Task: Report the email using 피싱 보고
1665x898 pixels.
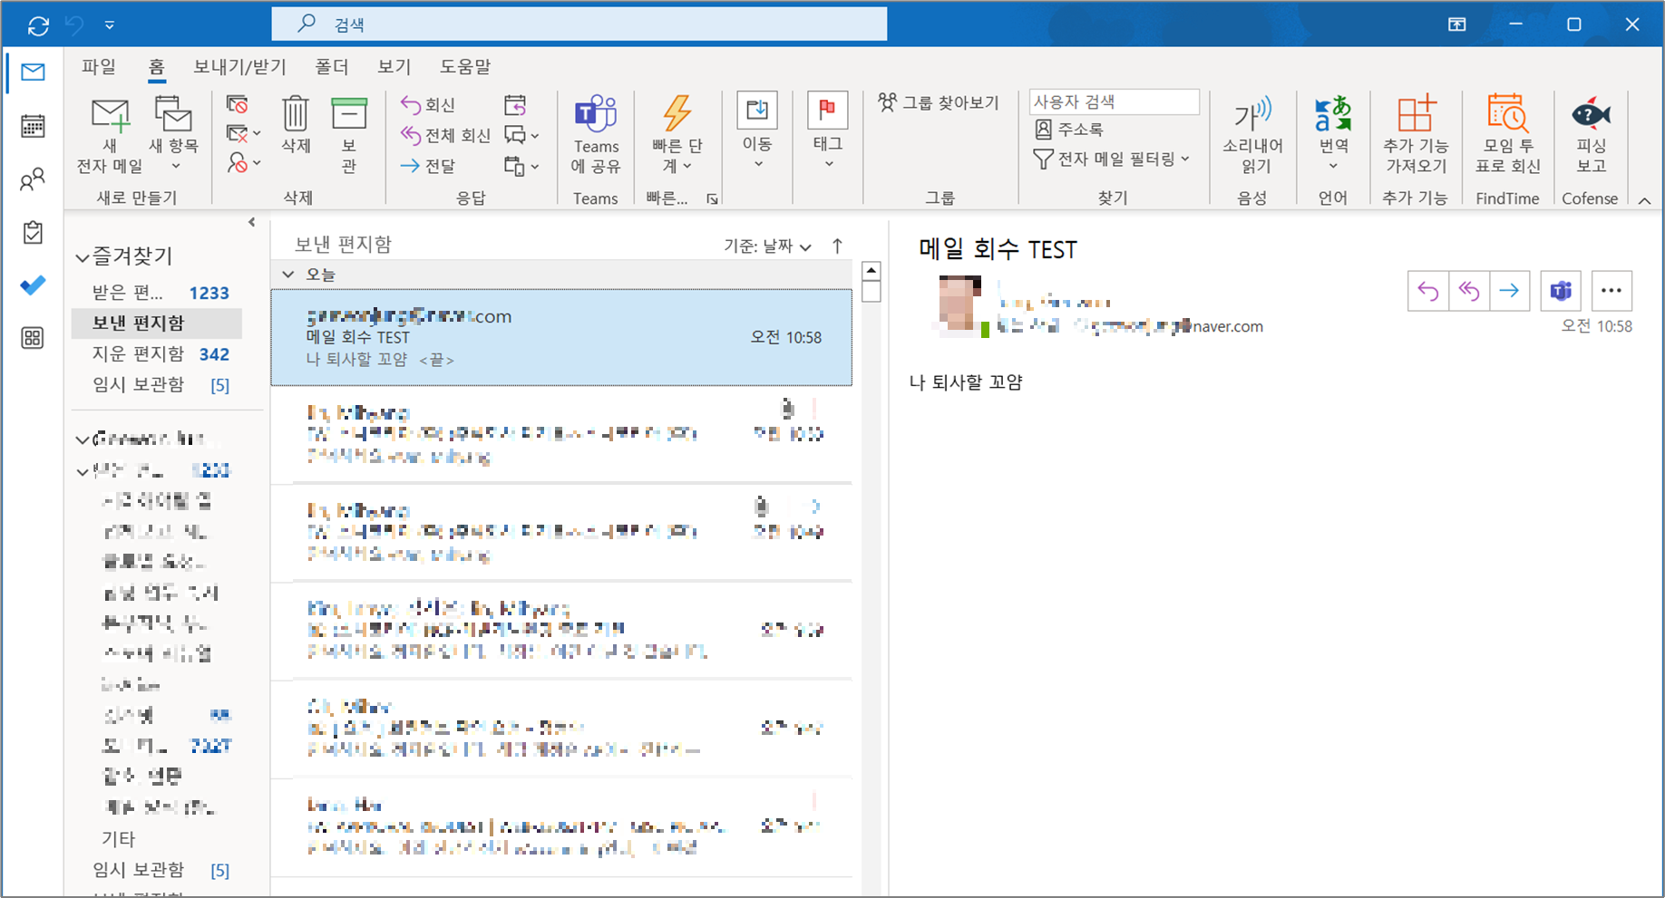Action: [x=1590, y=134]
